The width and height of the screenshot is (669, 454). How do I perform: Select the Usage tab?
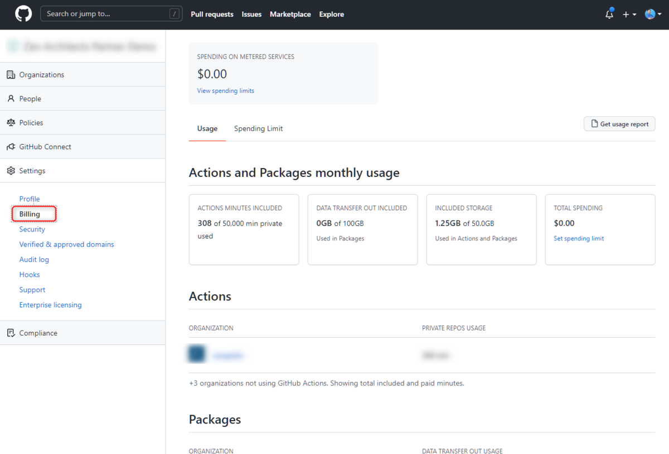pos(207,128)
